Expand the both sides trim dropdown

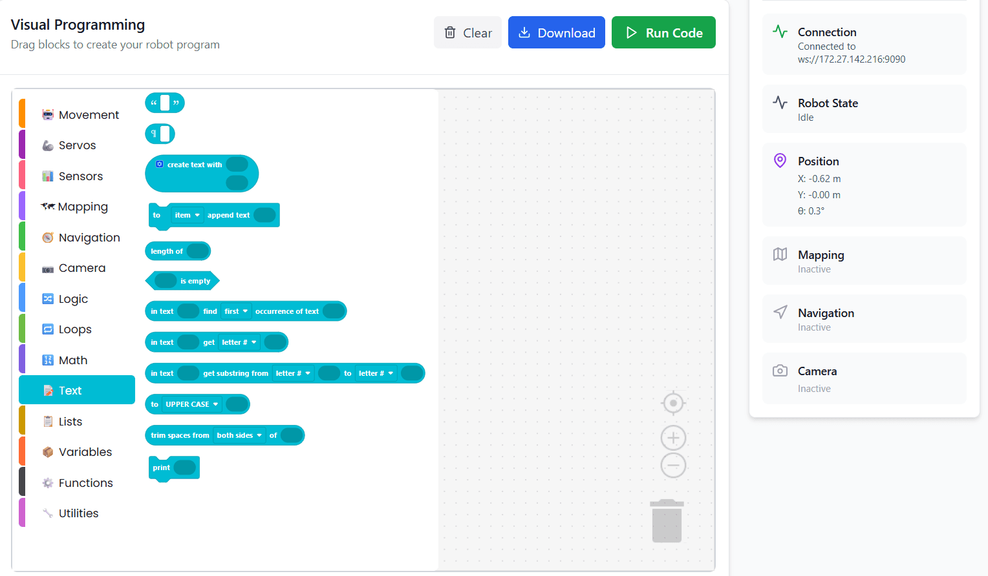click(x=239, y=435)
